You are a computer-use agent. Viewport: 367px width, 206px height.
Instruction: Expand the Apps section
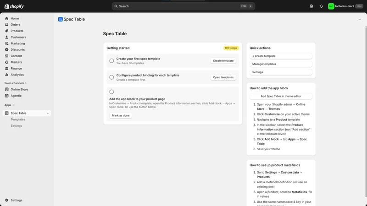tap(9, 105)
